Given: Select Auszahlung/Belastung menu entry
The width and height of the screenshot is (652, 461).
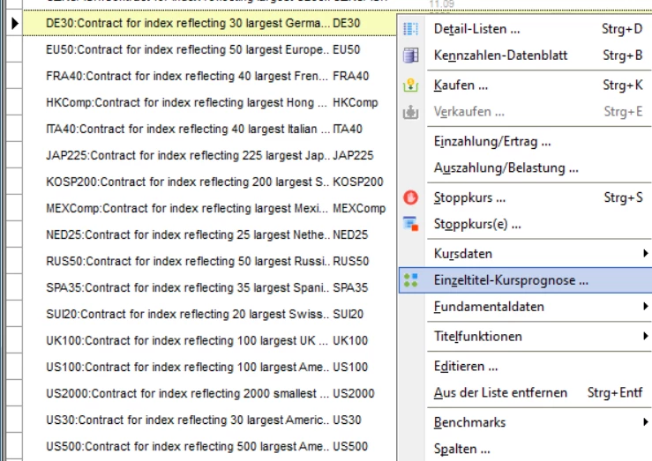Looking at the screenshot, I should (506, 167).
